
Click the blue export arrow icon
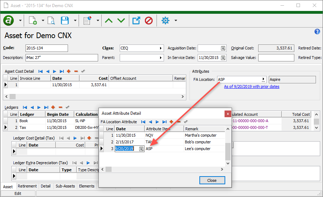(136, 20)
